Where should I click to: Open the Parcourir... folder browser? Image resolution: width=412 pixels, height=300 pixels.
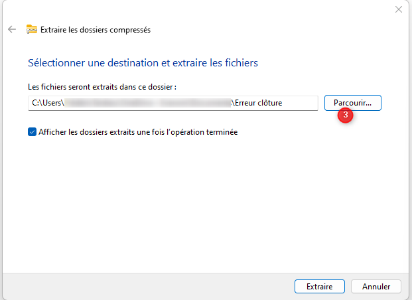click(352, 103)
